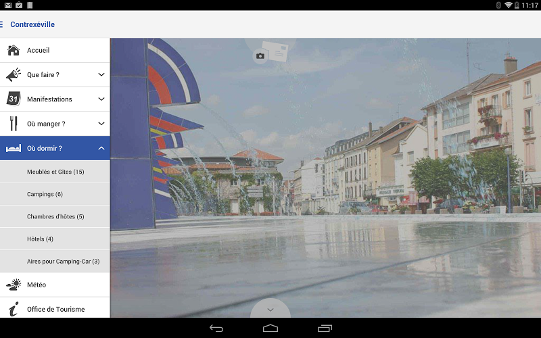Tap the camera icon over photo
The image size is (541, 338).
click(260, 56)
